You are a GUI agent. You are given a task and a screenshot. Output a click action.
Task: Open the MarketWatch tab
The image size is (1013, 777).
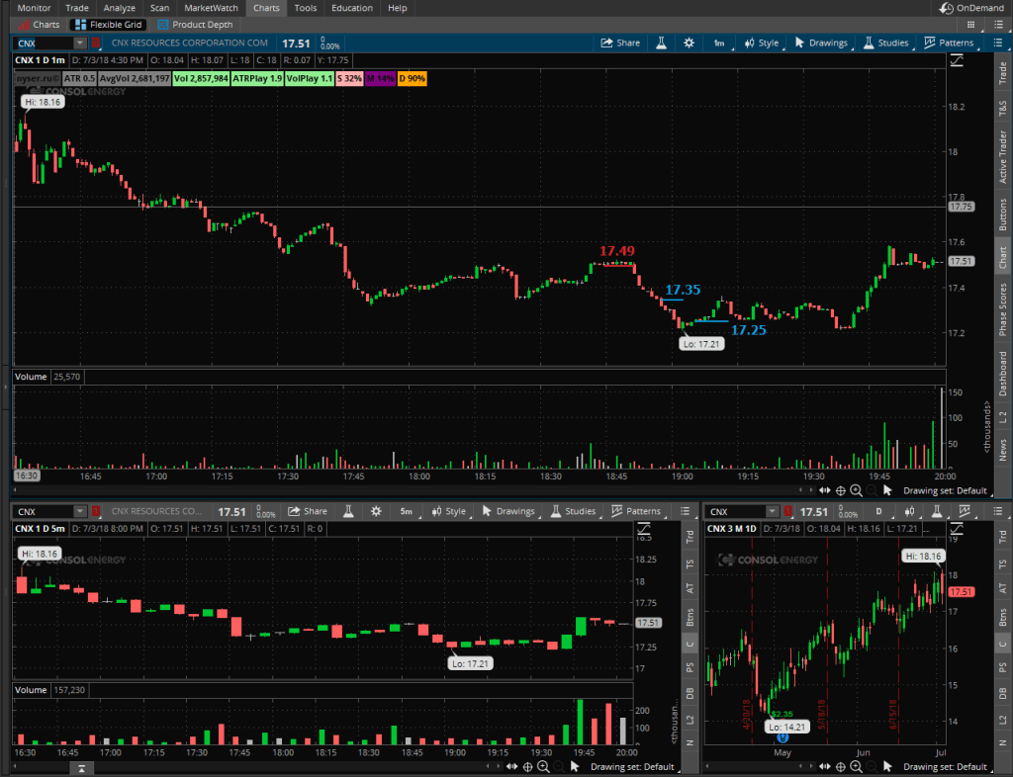coord(212,8)
